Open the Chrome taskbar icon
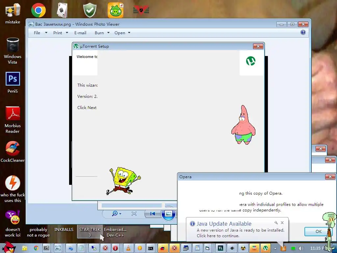This screenshot has height=253, width=337. [x=36, y=248]
